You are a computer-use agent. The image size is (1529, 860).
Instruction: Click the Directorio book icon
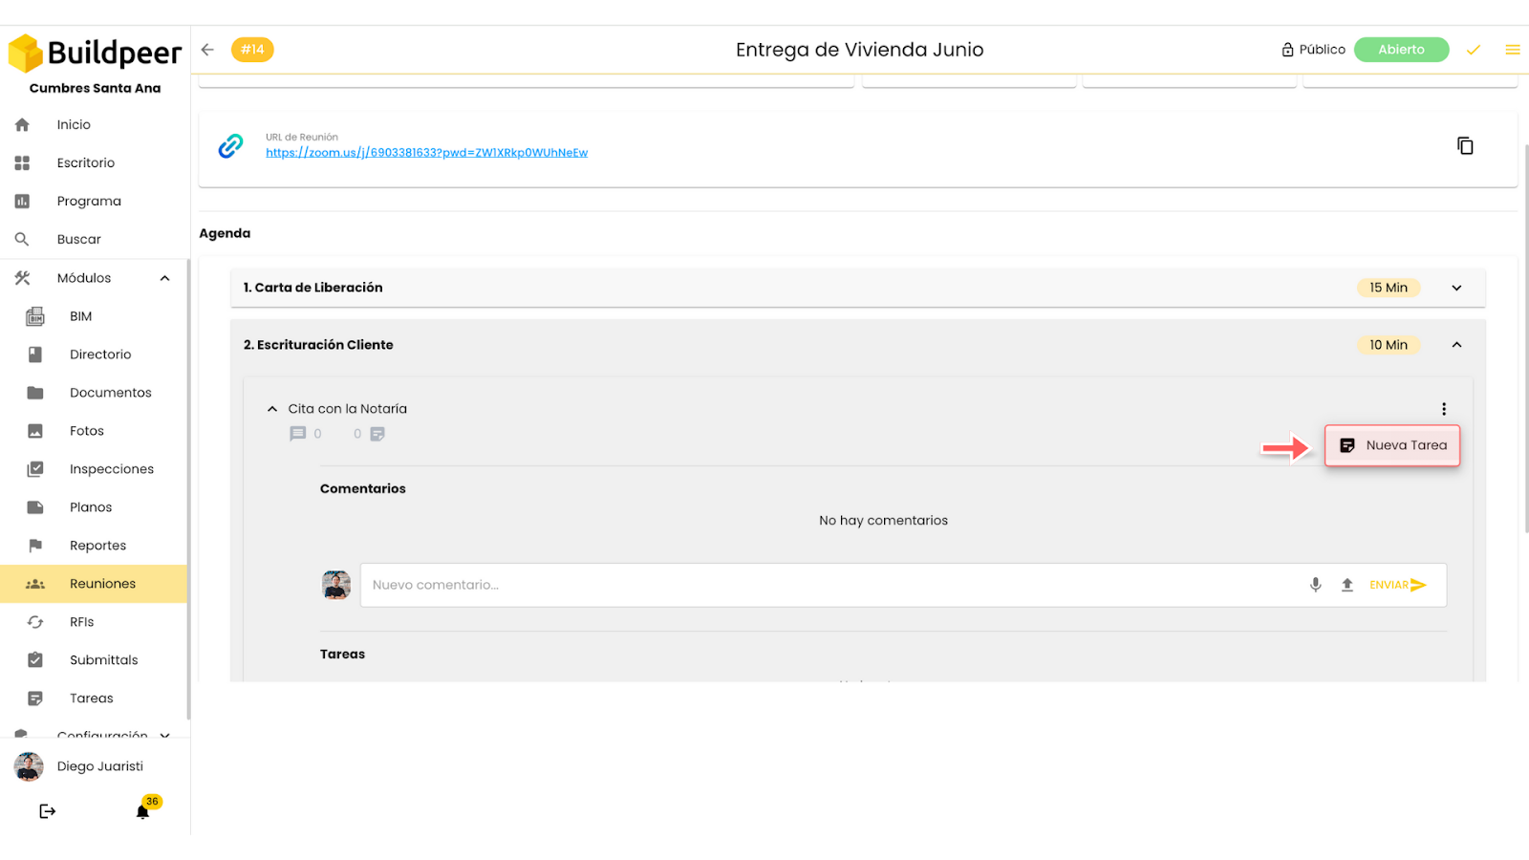[35, 355]
